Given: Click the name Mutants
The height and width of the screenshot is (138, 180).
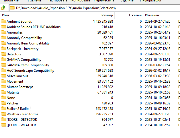Looking at the screenshot, I should click(x=13, y=92).
